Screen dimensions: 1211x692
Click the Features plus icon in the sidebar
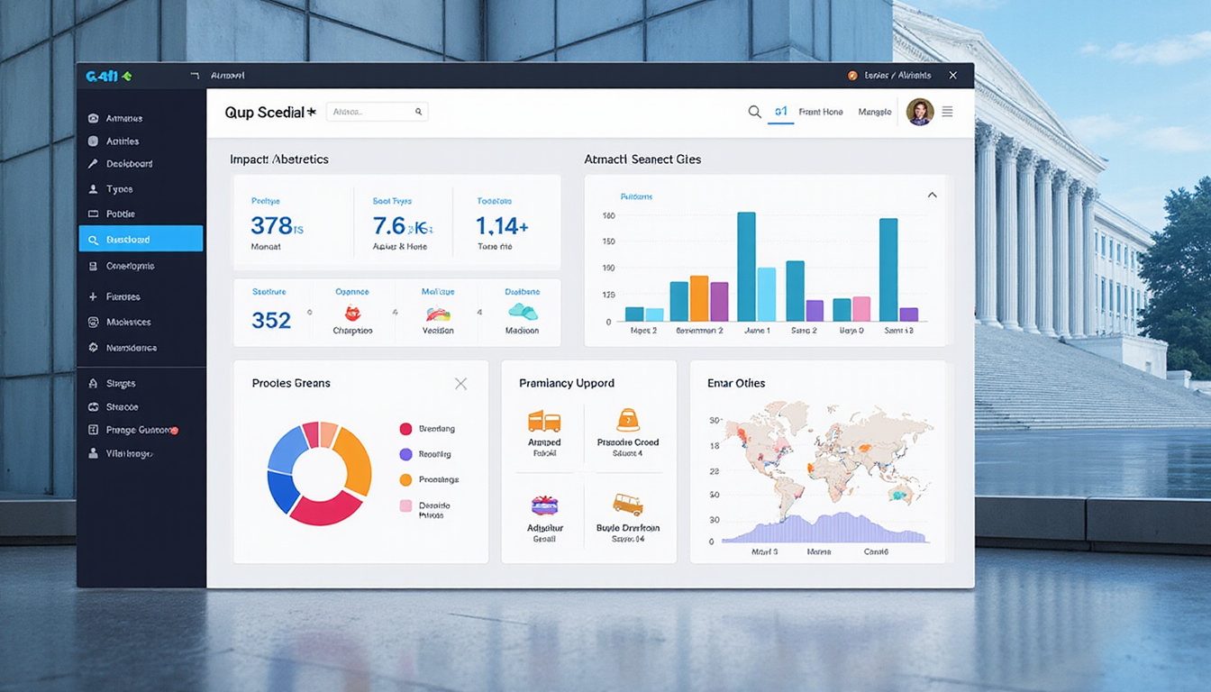coord(94,296)
